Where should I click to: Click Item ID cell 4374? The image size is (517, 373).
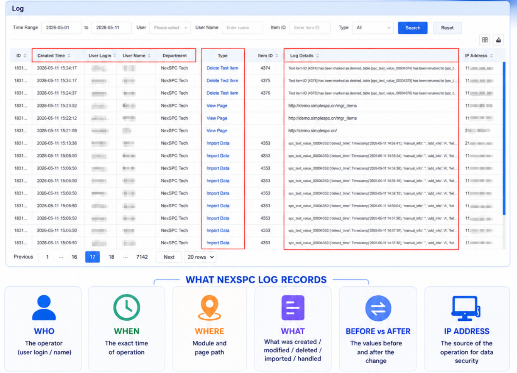click(x=265, y=68)
